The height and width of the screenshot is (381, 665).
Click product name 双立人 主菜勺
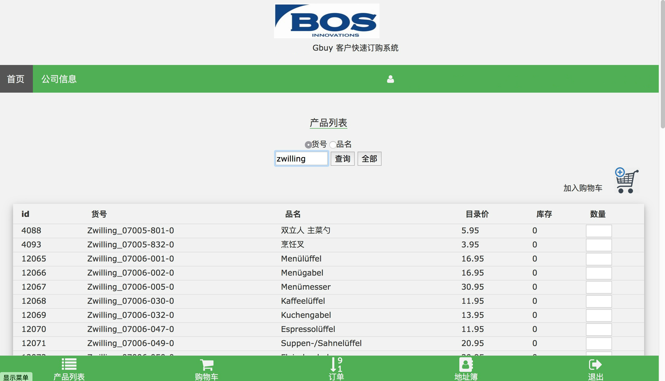pos(305,230)
